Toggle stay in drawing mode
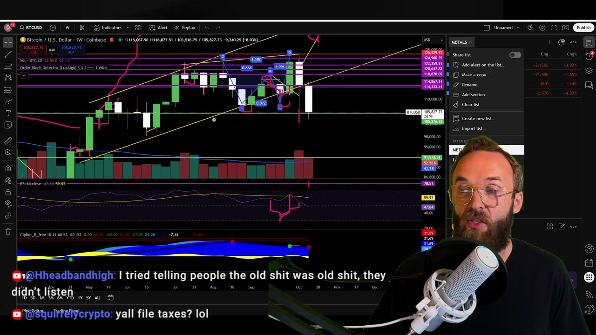Image resolution: width=596 pixels, height=335 pixels. coord(8,181)
